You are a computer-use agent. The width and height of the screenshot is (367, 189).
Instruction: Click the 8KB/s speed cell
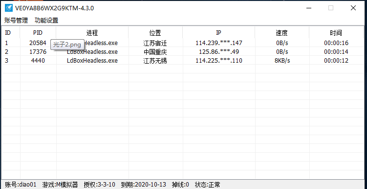pos(282,61)
